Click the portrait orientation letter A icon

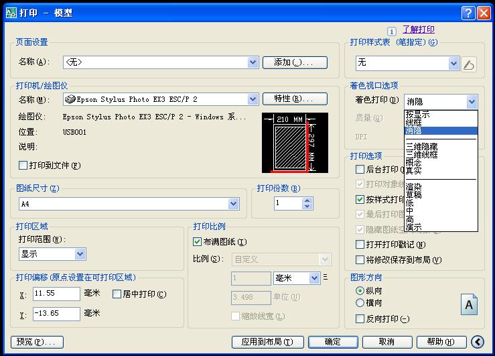coord(469,304)
